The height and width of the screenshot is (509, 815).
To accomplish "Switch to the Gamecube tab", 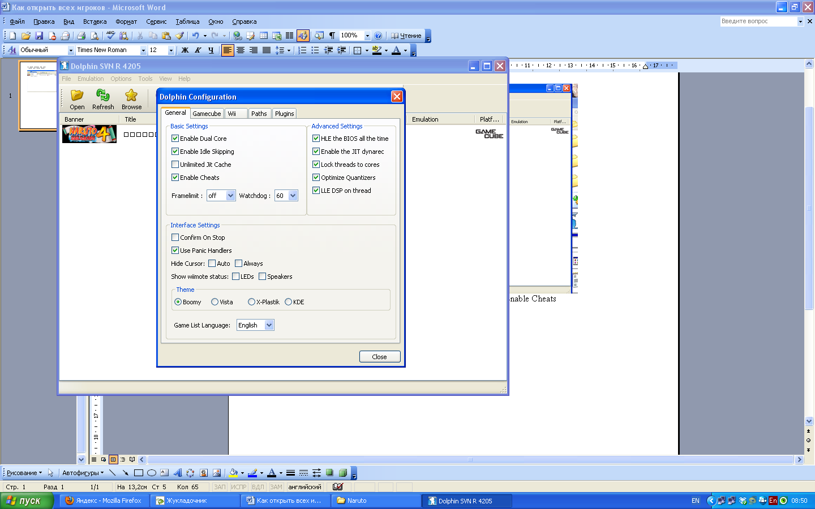I will (x=207, y=114).
